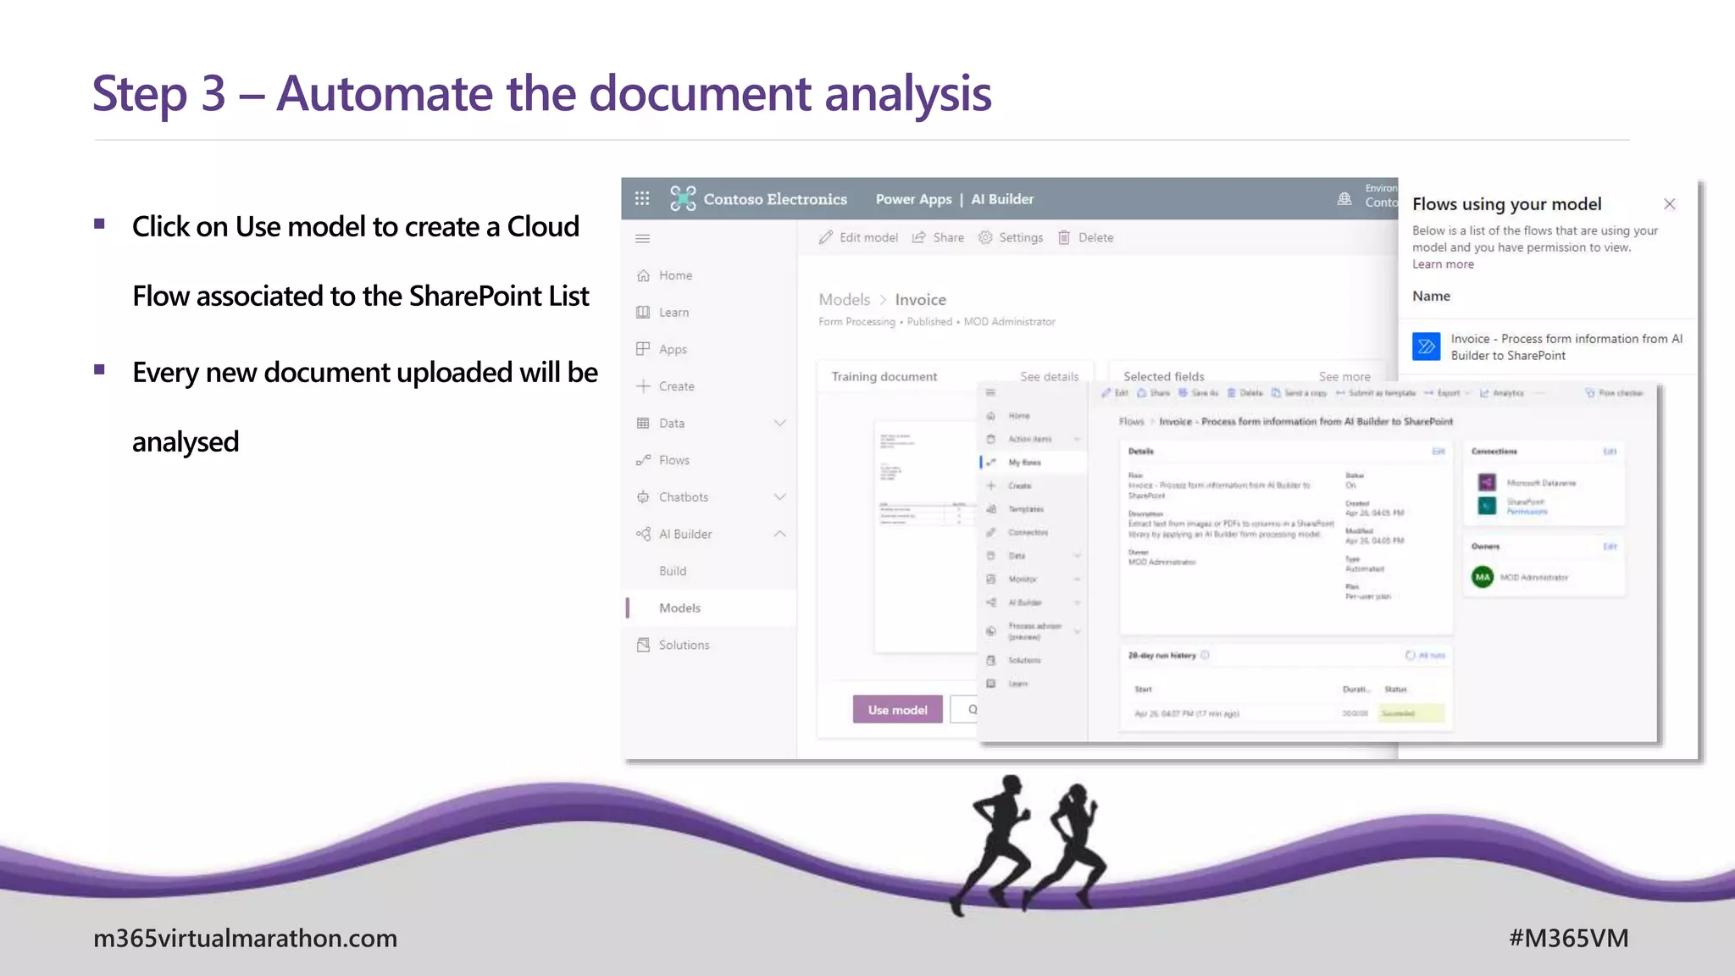Open the app launcher waffle icon

pos(642,198)
